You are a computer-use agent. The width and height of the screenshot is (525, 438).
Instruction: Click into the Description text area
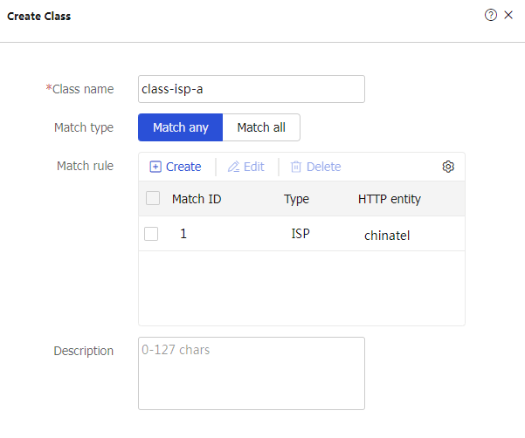tap(252, 373)
